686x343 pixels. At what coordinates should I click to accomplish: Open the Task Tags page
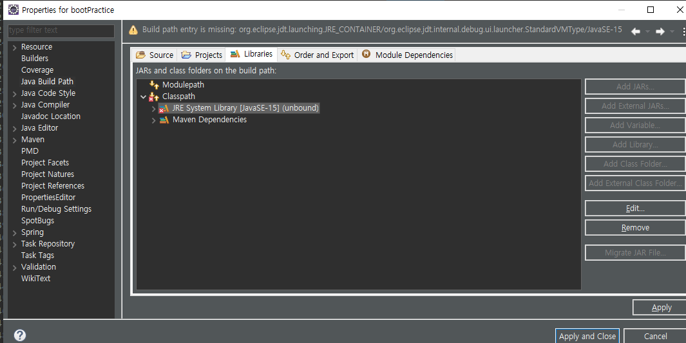[x=37, y=255]
